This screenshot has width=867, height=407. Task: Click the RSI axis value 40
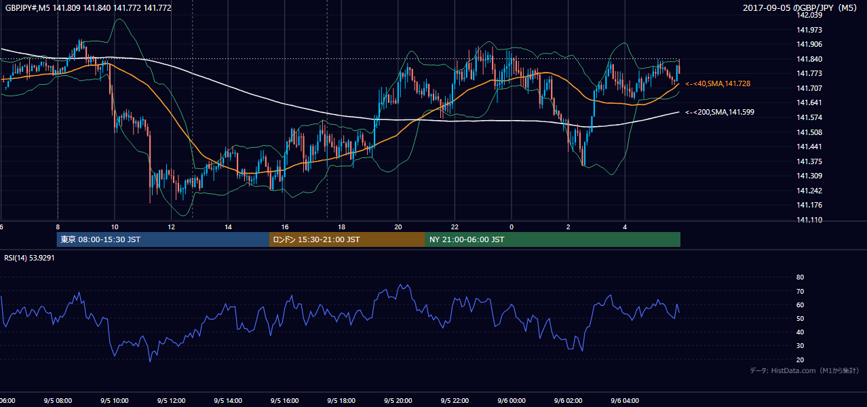pos(801,332)
